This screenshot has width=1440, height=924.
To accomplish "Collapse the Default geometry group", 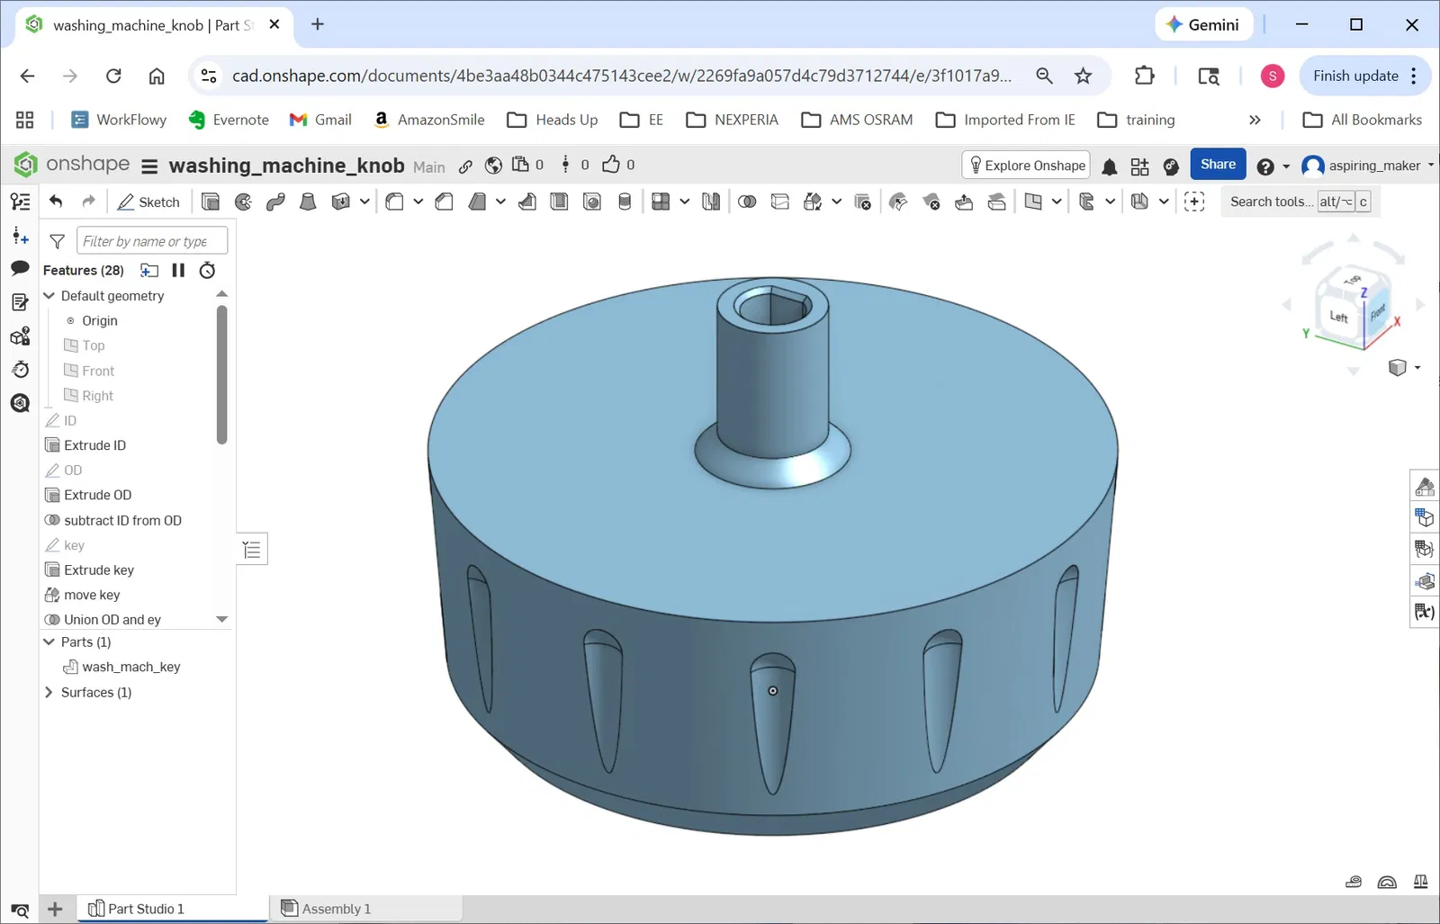I will (x=49, y=296).
